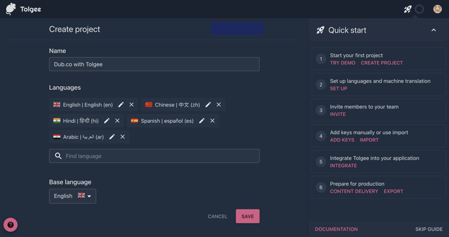Click the Cancel button
449x237 pixels.
[218, 216]
